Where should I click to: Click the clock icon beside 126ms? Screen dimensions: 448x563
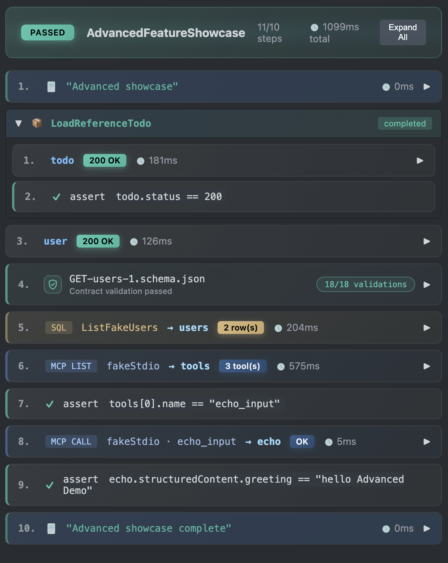pos(134,242)
